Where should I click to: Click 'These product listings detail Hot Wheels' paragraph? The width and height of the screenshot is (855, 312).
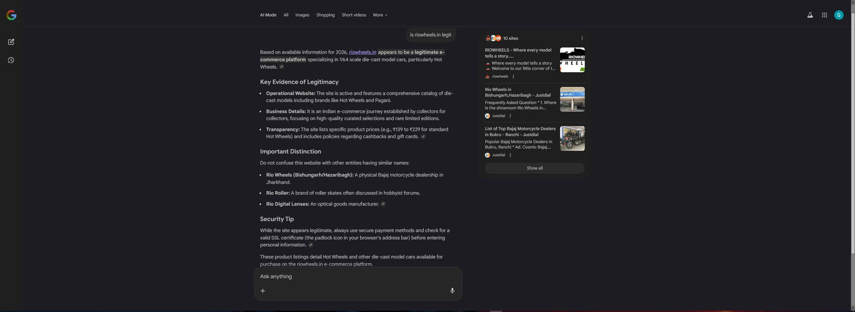pos(351,260)
